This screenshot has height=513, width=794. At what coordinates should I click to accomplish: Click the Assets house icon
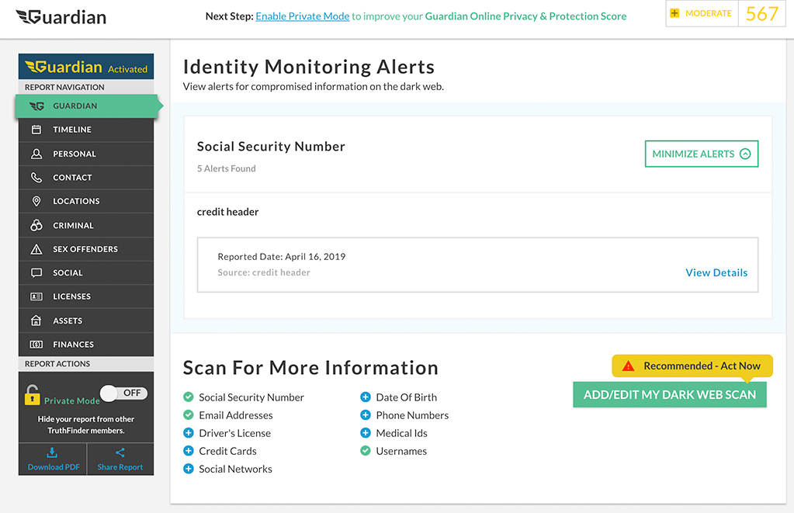point(36,321)
